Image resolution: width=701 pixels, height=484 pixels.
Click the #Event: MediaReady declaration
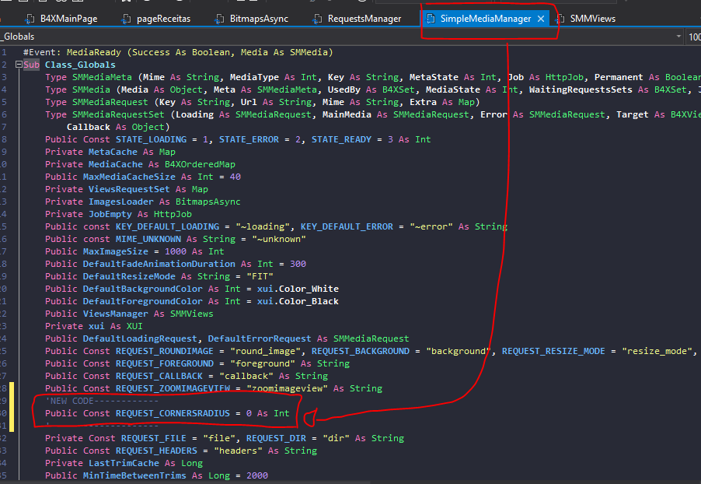[x=178, y=52]
